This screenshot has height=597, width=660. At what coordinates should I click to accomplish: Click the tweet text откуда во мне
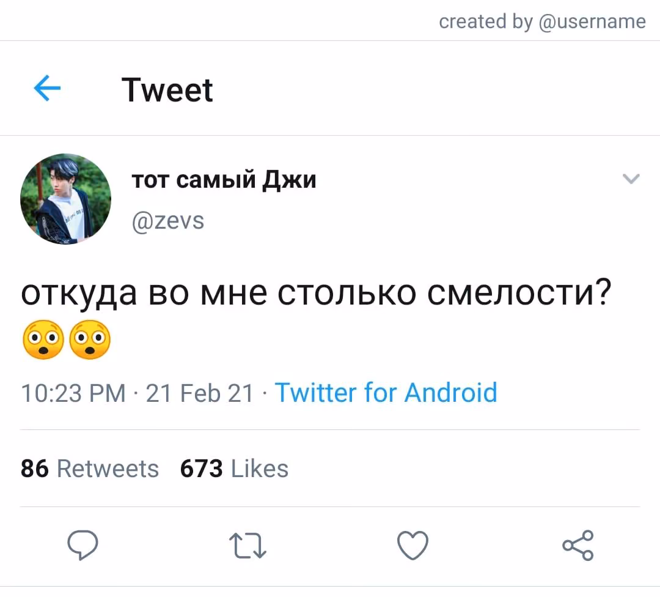[x=144, y=293]
